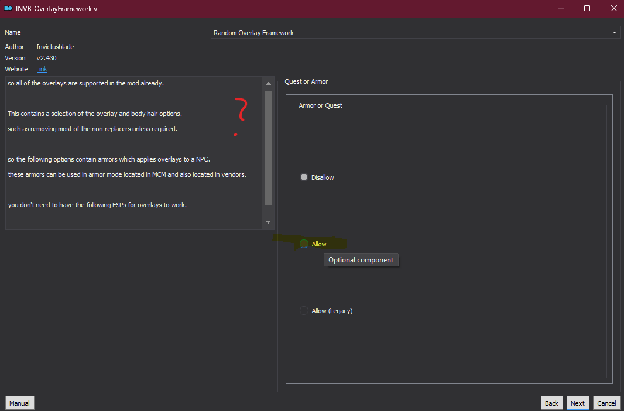Cancel the installer
Image resolution: width=624 pixels, height=411 pixels.
(606, 403)
